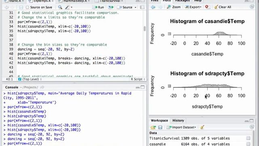The image size is (259, 146).
Task: Click the back arrow in source editor toolbar
Action: (x=6, y=7)
